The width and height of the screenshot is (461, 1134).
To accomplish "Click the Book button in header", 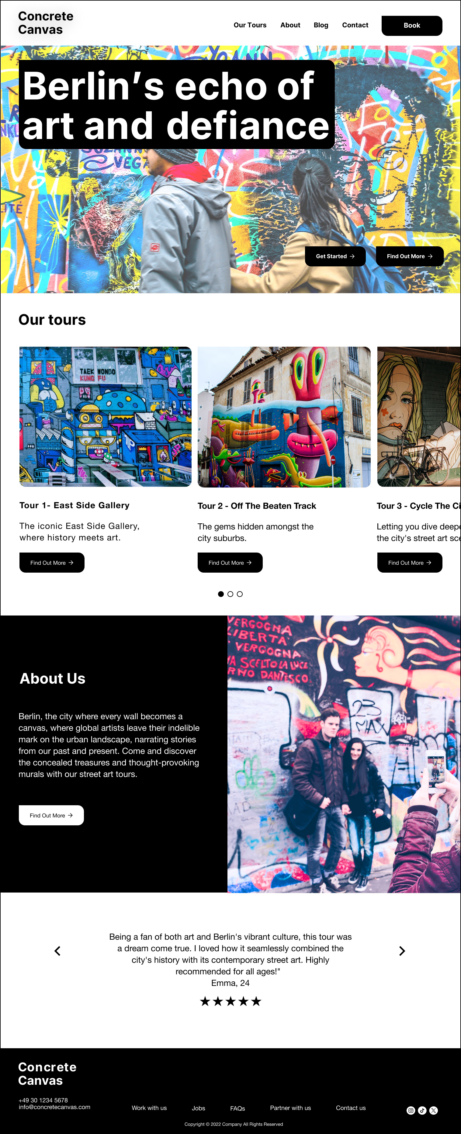I will [412, 26].
